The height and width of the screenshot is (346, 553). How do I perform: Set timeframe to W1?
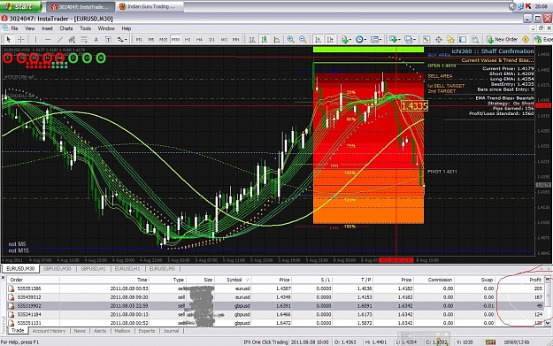point(224,40)
